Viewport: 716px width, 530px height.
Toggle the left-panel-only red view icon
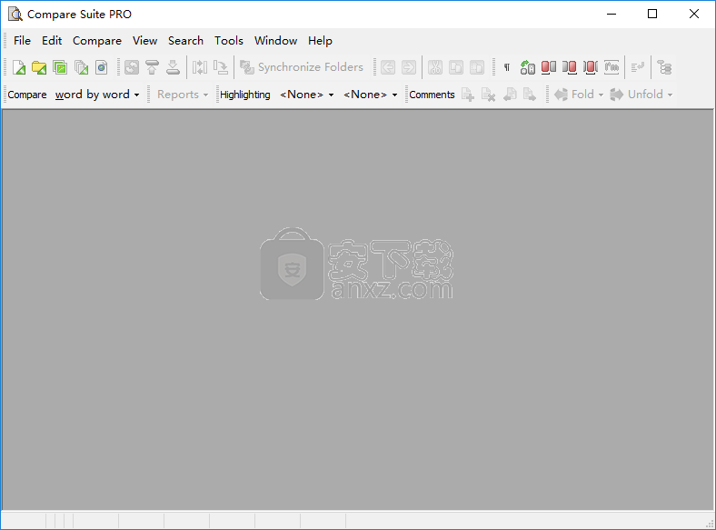(549, 67)
